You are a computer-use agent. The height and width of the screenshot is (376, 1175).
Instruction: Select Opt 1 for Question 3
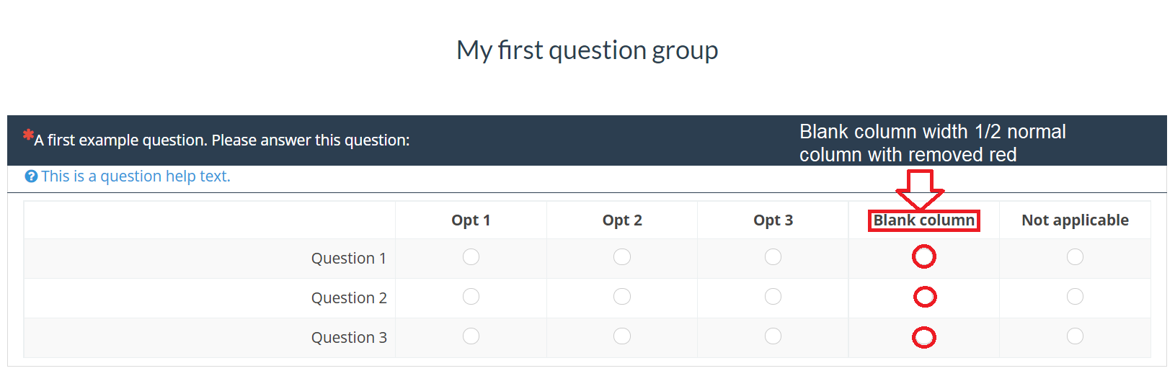[471, 336]
